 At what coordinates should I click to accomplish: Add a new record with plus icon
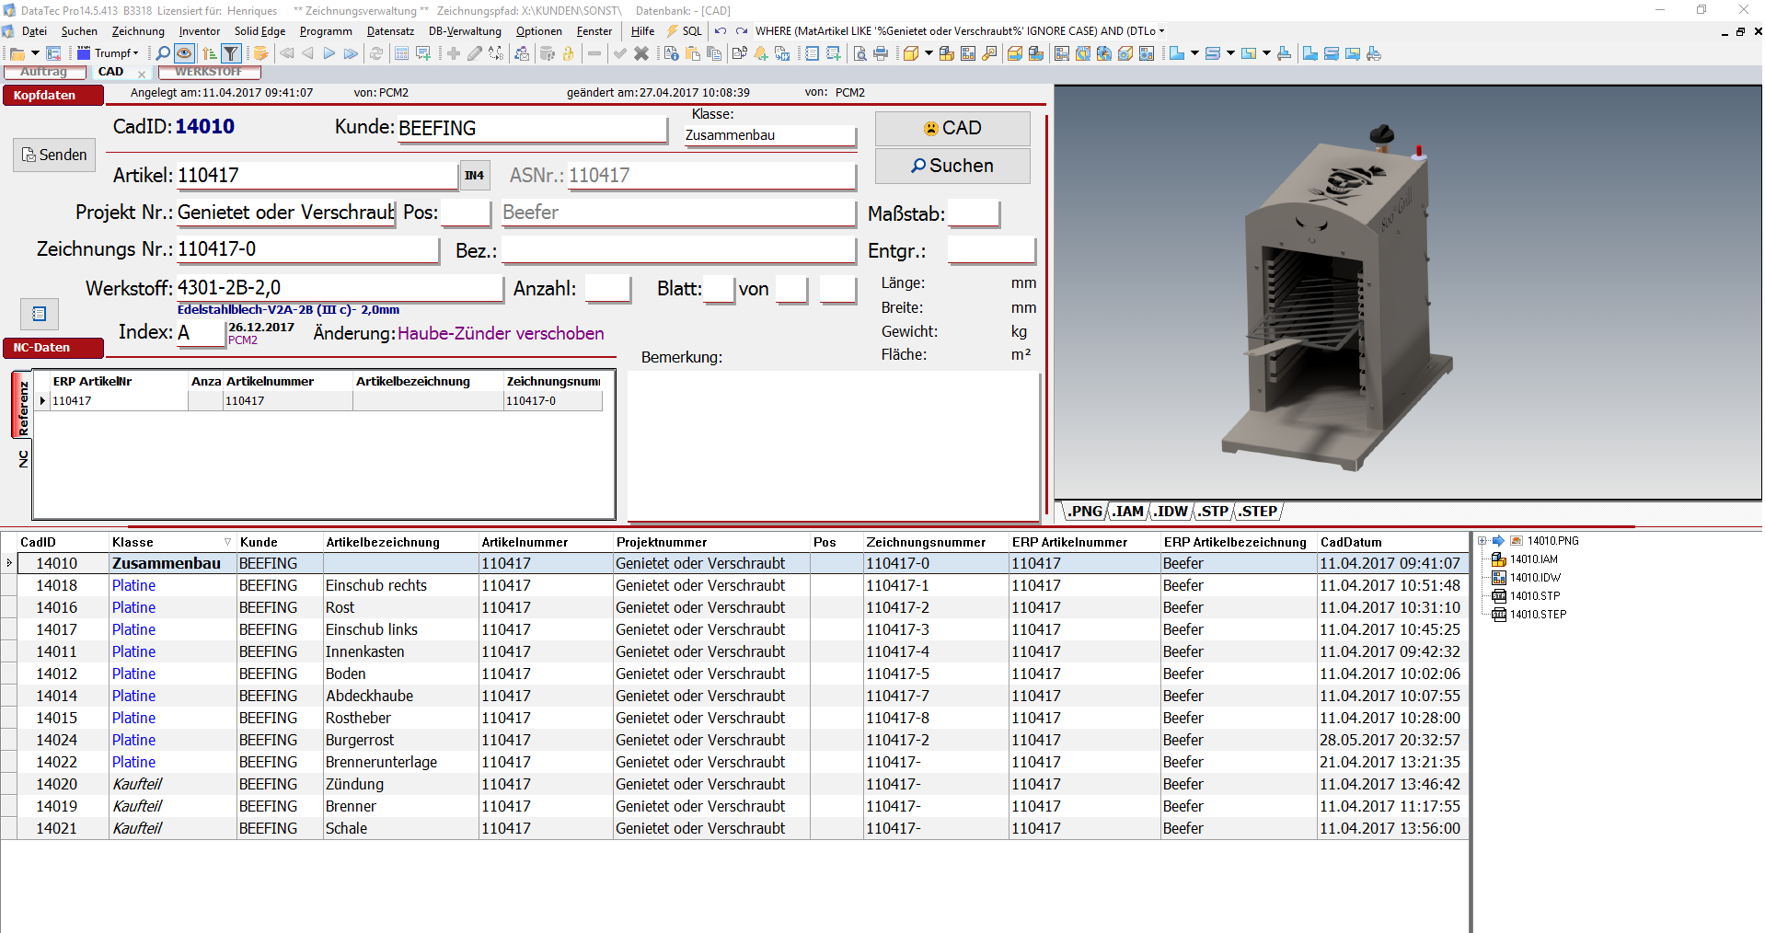(454, 53)
